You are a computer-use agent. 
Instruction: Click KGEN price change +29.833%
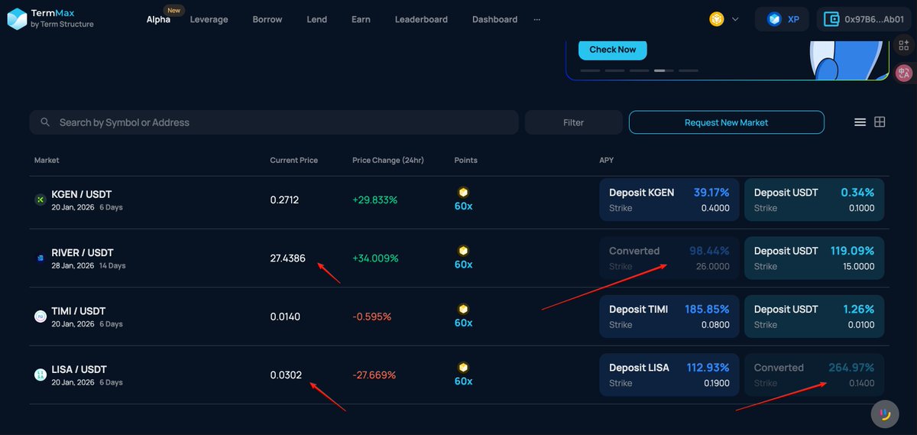(375, 200)
